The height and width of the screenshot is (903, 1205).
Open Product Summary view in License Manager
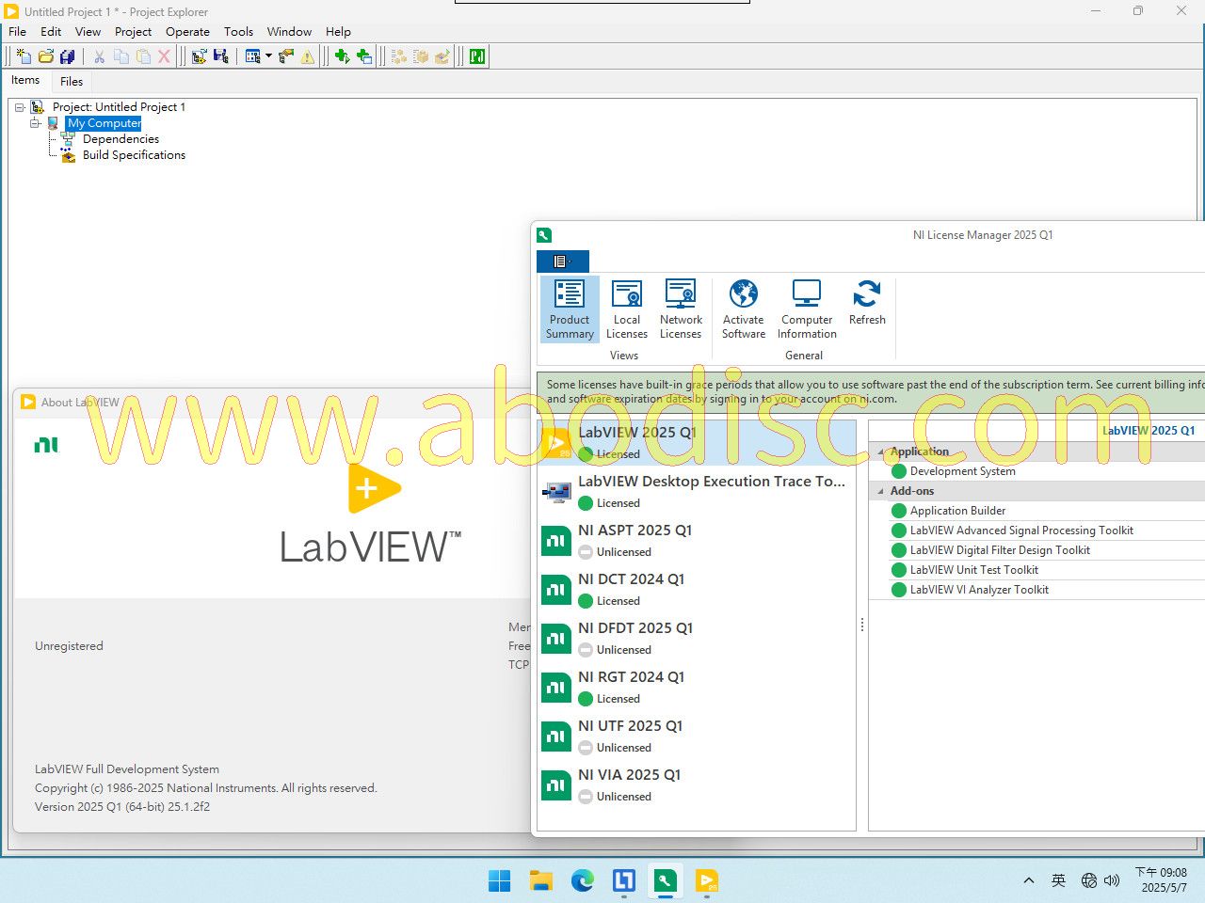pos(570,309)
